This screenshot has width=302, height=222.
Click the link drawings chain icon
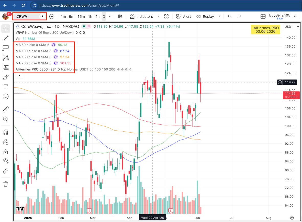(6, 171)
